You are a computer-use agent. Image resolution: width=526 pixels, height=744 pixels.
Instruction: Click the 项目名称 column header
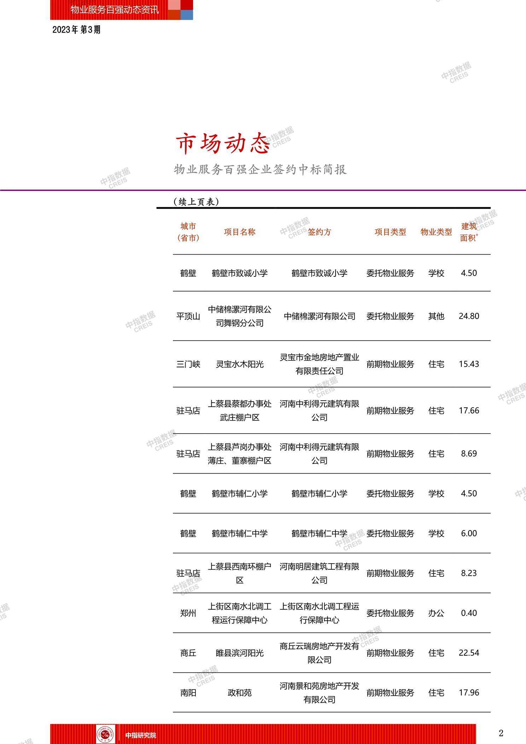240,232
